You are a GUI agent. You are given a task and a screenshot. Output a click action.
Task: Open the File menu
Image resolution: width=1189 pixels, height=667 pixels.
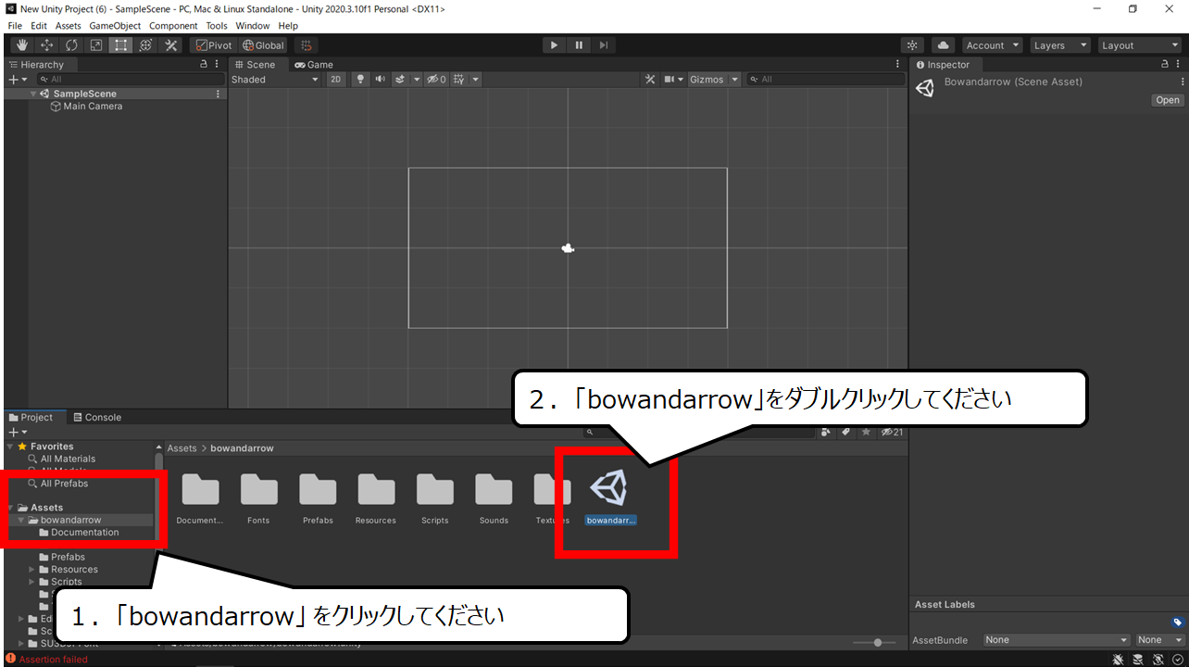click(x=15, y=26)
